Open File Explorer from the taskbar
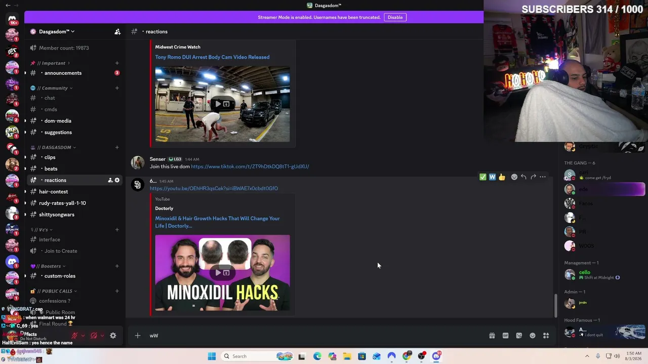Screen dimensions: 648x364 (347, 356)
